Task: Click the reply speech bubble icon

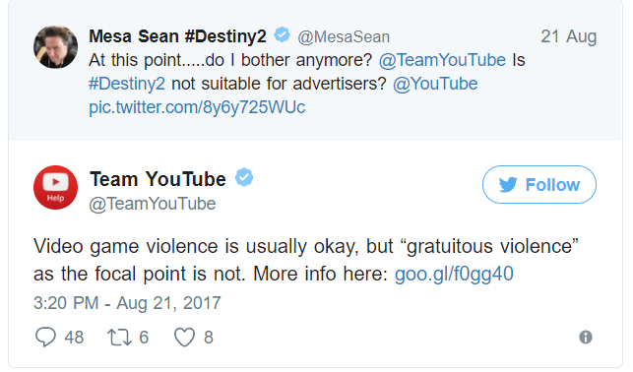Action: [45, 337]
